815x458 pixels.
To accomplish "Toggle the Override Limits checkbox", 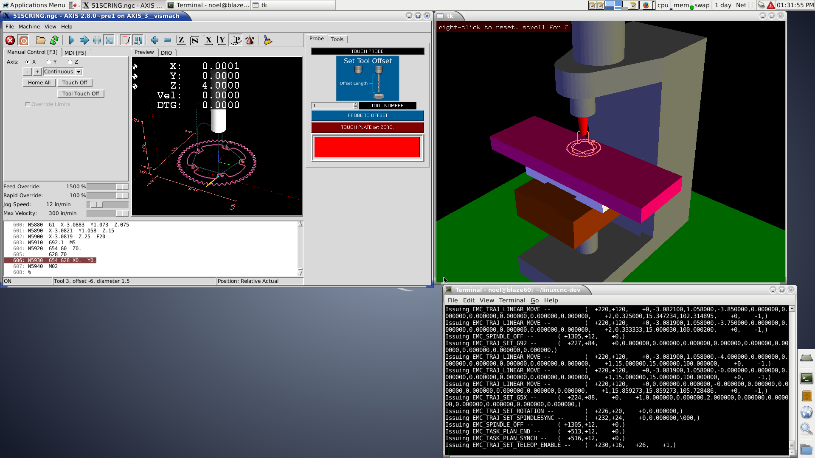I will (28, 104).
